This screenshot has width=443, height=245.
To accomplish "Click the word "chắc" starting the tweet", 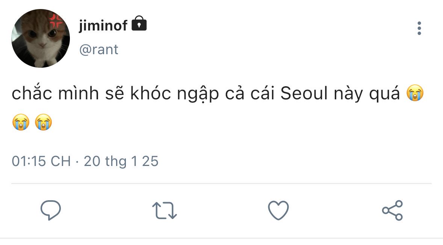I will [x=31, y=94].
